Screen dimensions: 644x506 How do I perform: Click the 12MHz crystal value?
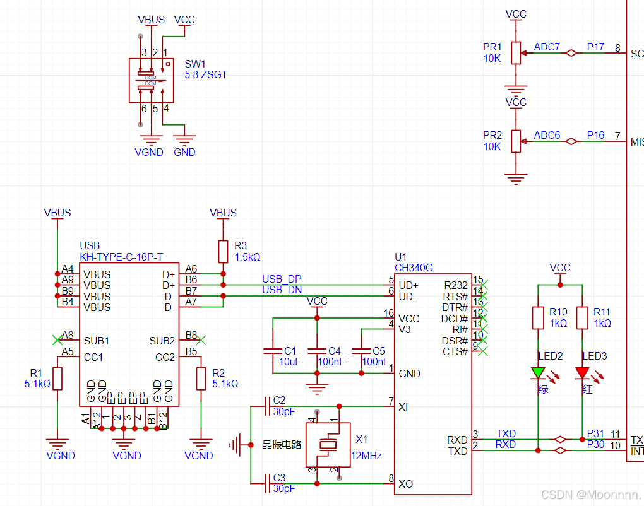[366, 456]
